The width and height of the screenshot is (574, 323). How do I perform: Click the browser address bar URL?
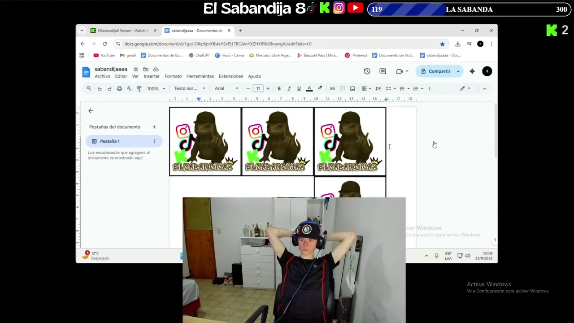[x=218, y=44]
